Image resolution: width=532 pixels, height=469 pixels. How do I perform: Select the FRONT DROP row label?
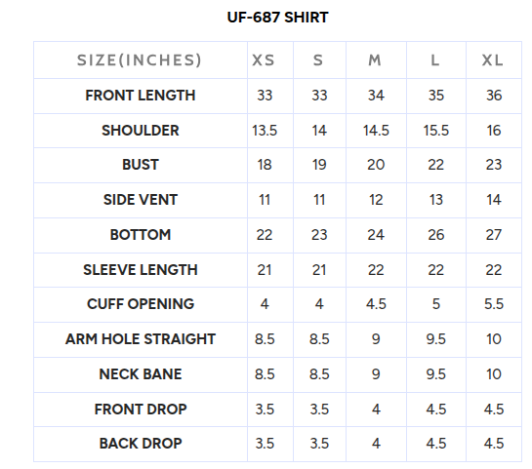141,410
